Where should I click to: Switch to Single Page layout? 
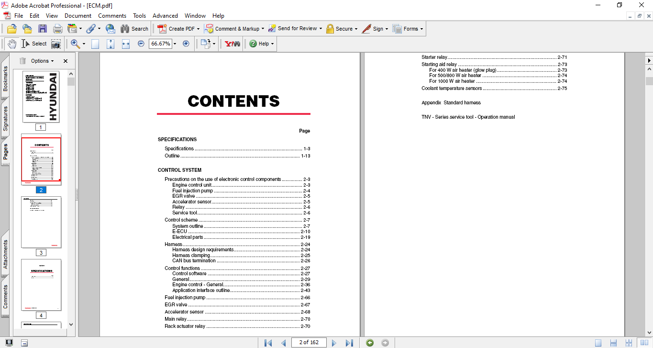click(598, 343)
